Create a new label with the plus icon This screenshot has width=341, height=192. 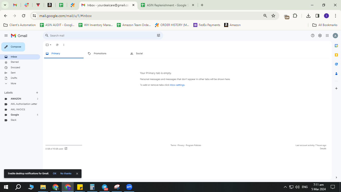(37, 92)
